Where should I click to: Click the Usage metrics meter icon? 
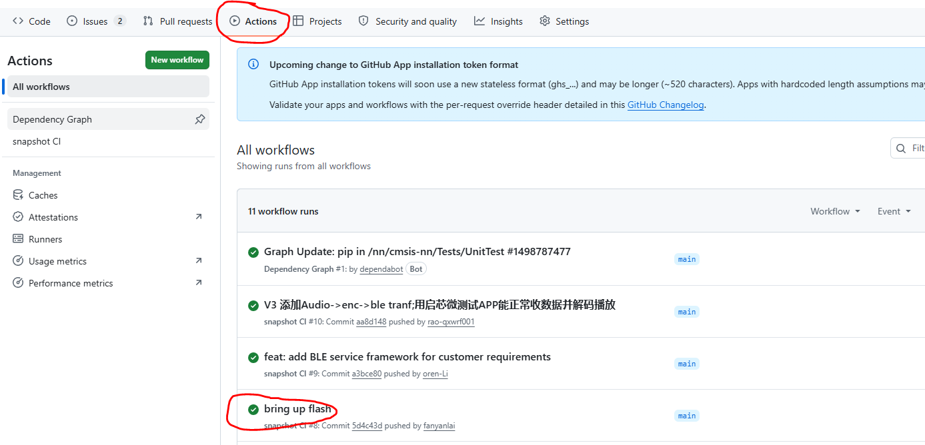point(18,261)
